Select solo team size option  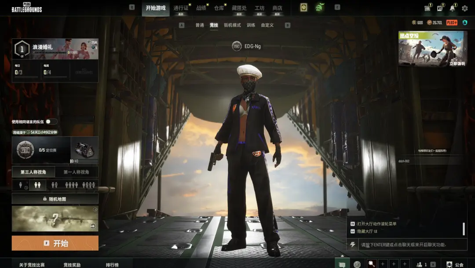(20, 185)
